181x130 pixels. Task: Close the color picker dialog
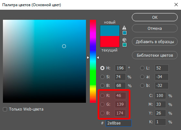pyautogui.click(x=176, y=5)
